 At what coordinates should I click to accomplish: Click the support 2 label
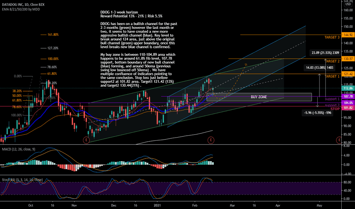click(x=332, y=105)
